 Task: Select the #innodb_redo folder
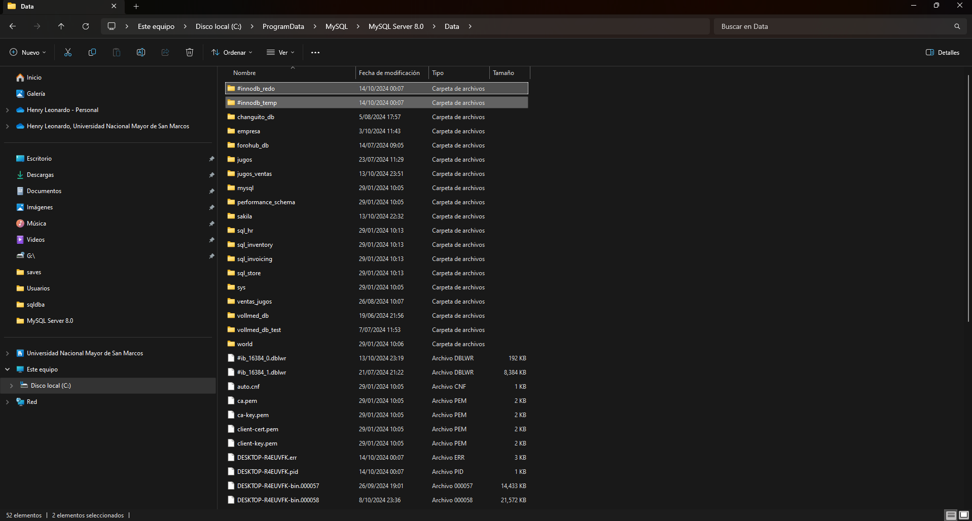tap(377, 89)
